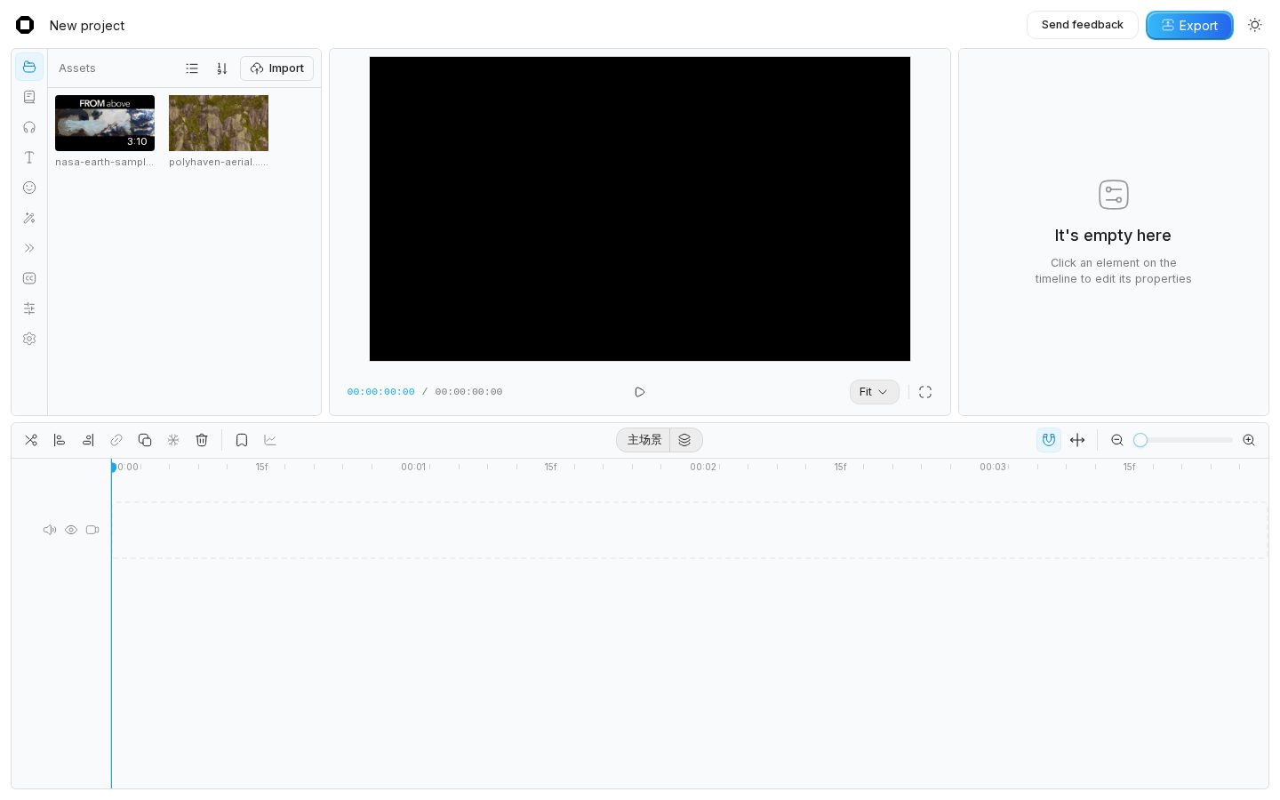The image size is (1280, 800).
Task: Zoom in the timeline with plus magnifier
Action: 1249,440
